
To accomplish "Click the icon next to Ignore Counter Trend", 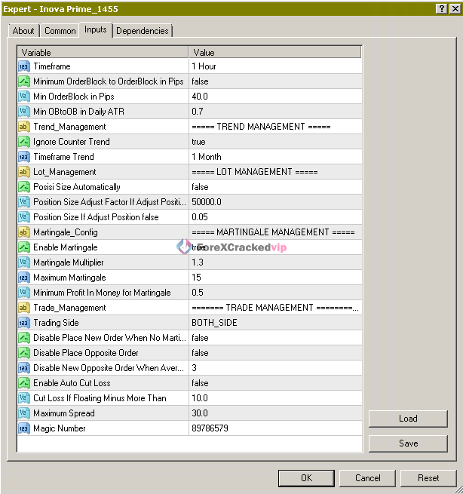I will click(x=23, y=142).
